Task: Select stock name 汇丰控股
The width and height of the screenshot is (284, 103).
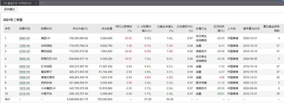Action: tap(46, 67)
